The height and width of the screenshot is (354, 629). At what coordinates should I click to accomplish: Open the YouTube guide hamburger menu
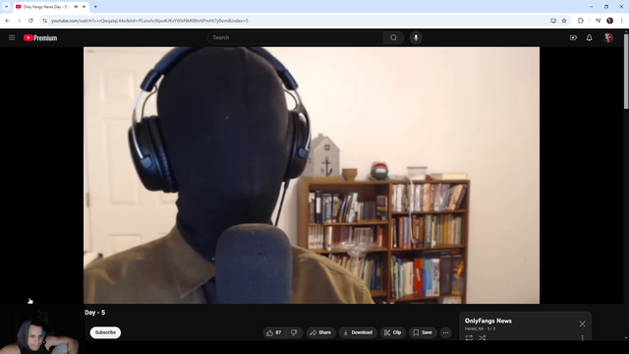click(x=12, y=37)
